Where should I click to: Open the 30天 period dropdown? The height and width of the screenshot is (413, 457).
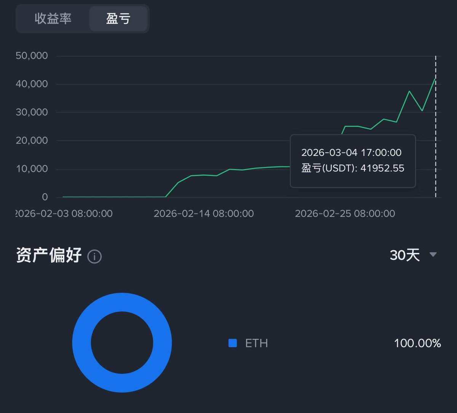413,255
